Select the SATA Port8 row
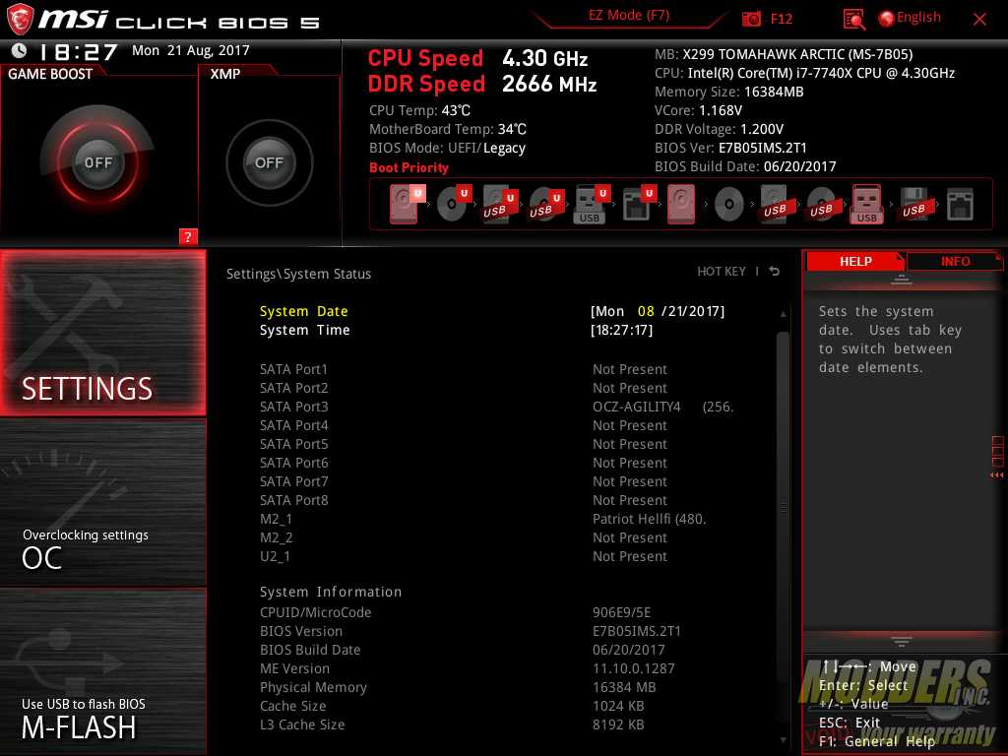Viewport: 1008px width, 756px height. [495, 500]
